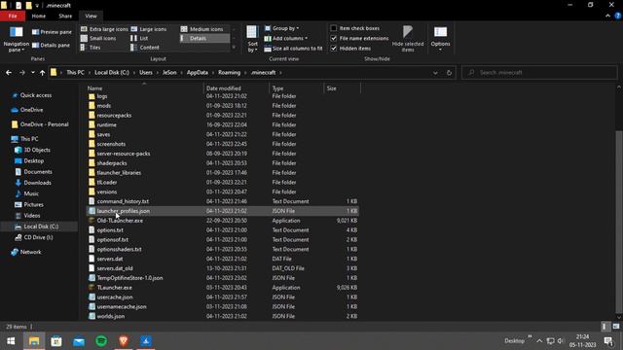Viewport: 623px width, 350px height.
Task: Switch to large thumbnails view in status bar
Action: 616,327
